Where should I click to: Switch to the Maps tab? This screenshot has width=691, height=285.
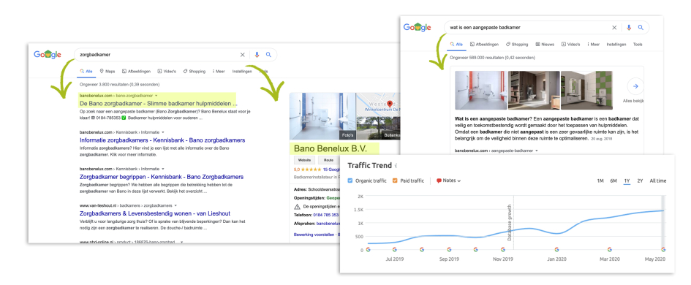coord(107,72)
